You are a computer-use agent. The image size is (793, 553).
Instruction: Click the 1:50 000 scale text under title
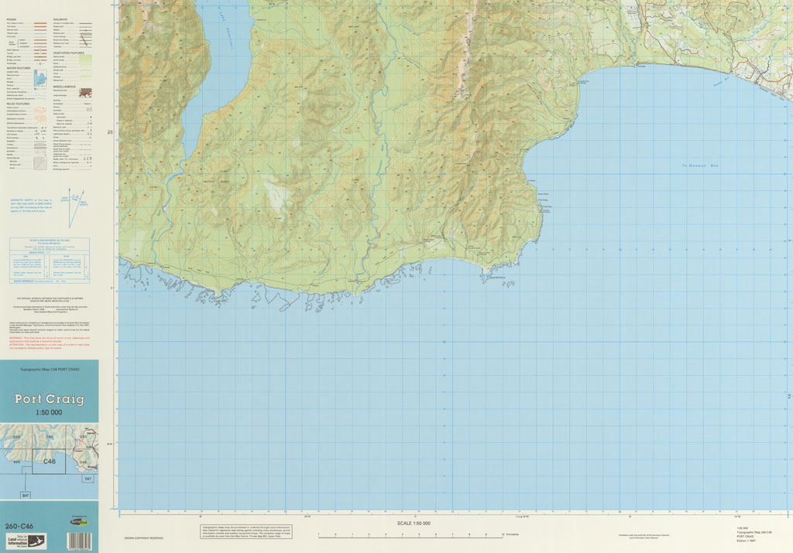coord(49,412)
